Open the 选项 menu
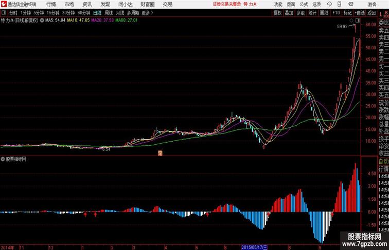 tap(316, 4)
